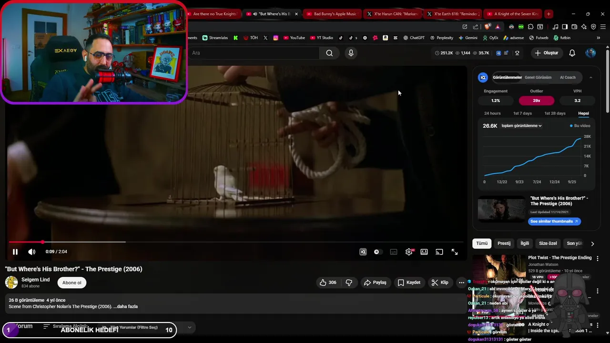
Task: Expand description with ...daha fazla
Action: pyautogui.click(x=125, y=306)
